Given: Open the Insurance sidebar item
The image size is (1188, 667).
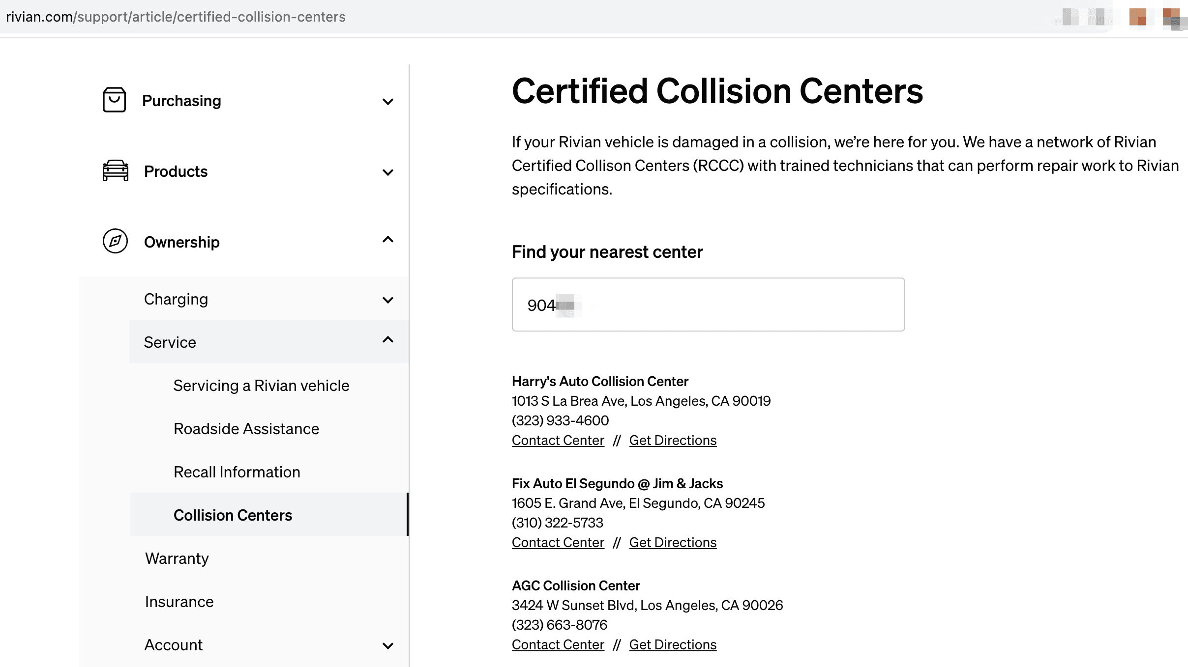Looking at the screenshot, I should click(179, 602).
